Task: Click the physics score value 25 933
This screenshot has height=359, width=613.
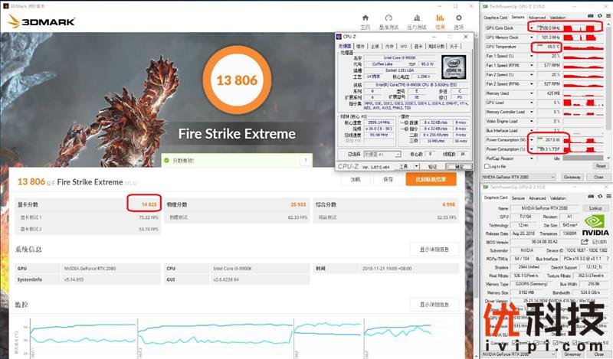Action: pos(298,204)
